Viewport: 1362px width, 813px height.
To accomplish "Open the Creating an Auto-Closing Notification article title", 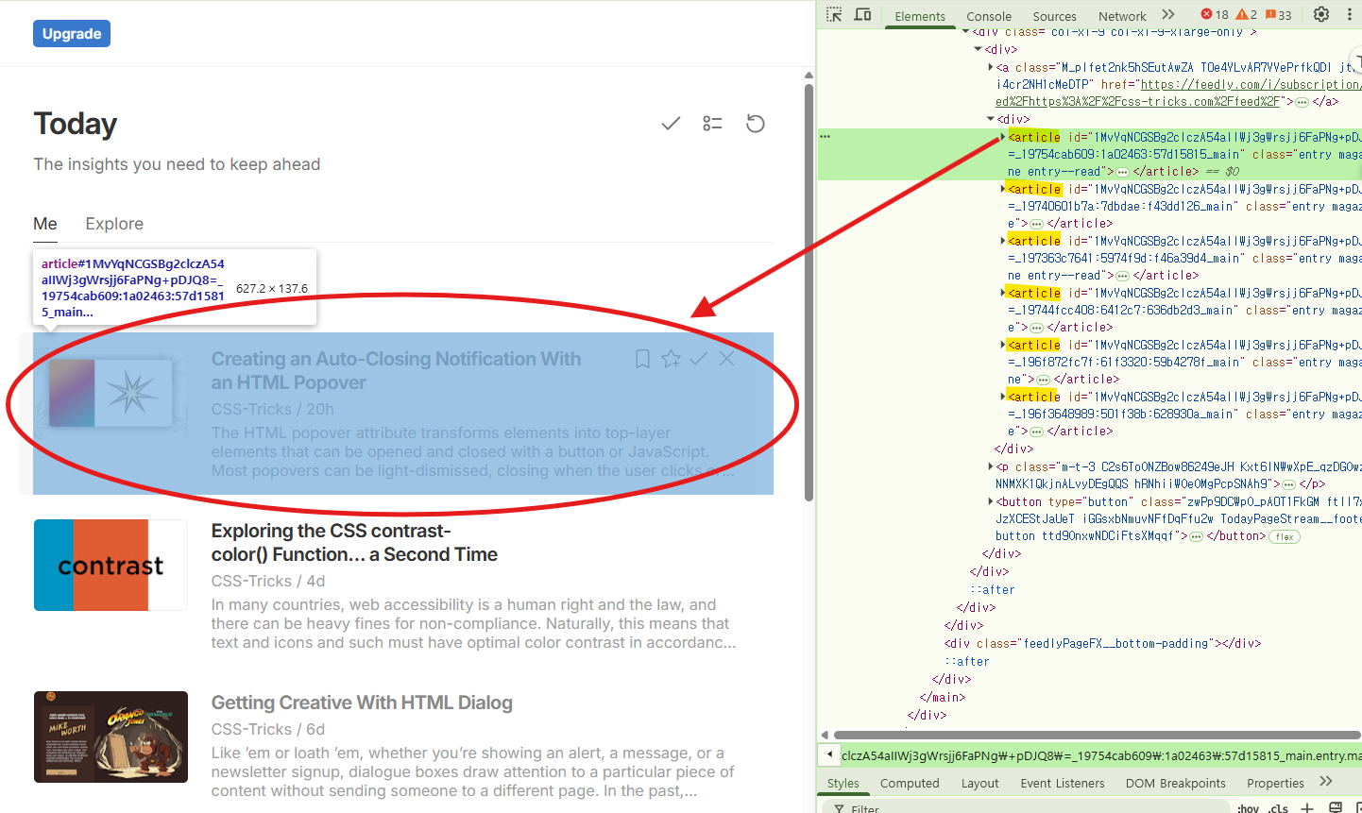I will (x=396, y=371).
